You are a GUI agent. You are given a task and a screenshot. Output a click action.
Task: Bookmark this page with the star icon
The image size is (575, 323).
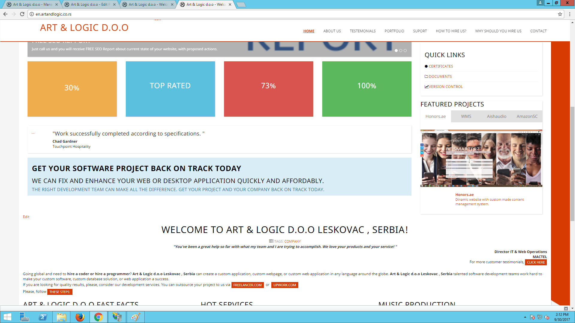560,14
